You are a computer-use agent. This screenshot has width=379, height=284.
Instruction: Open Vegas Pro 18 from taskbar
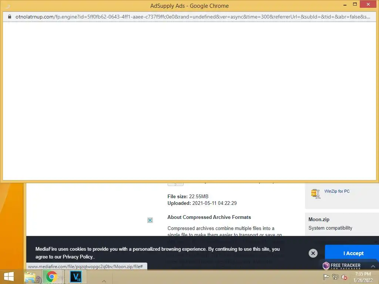tap(76, 277)
